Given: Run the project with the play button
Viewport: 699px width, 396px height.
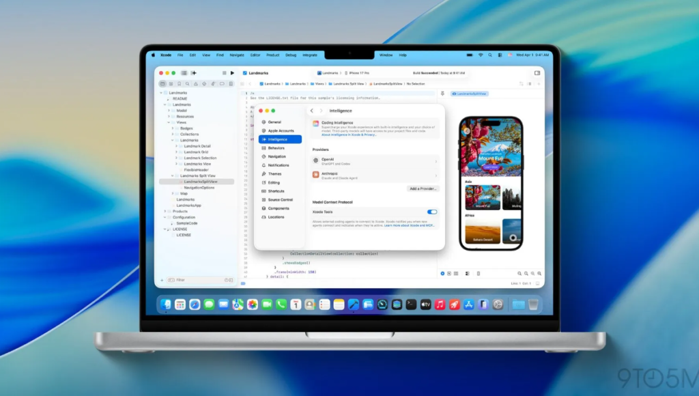Looking at the screenshot, I should (232, 72).
